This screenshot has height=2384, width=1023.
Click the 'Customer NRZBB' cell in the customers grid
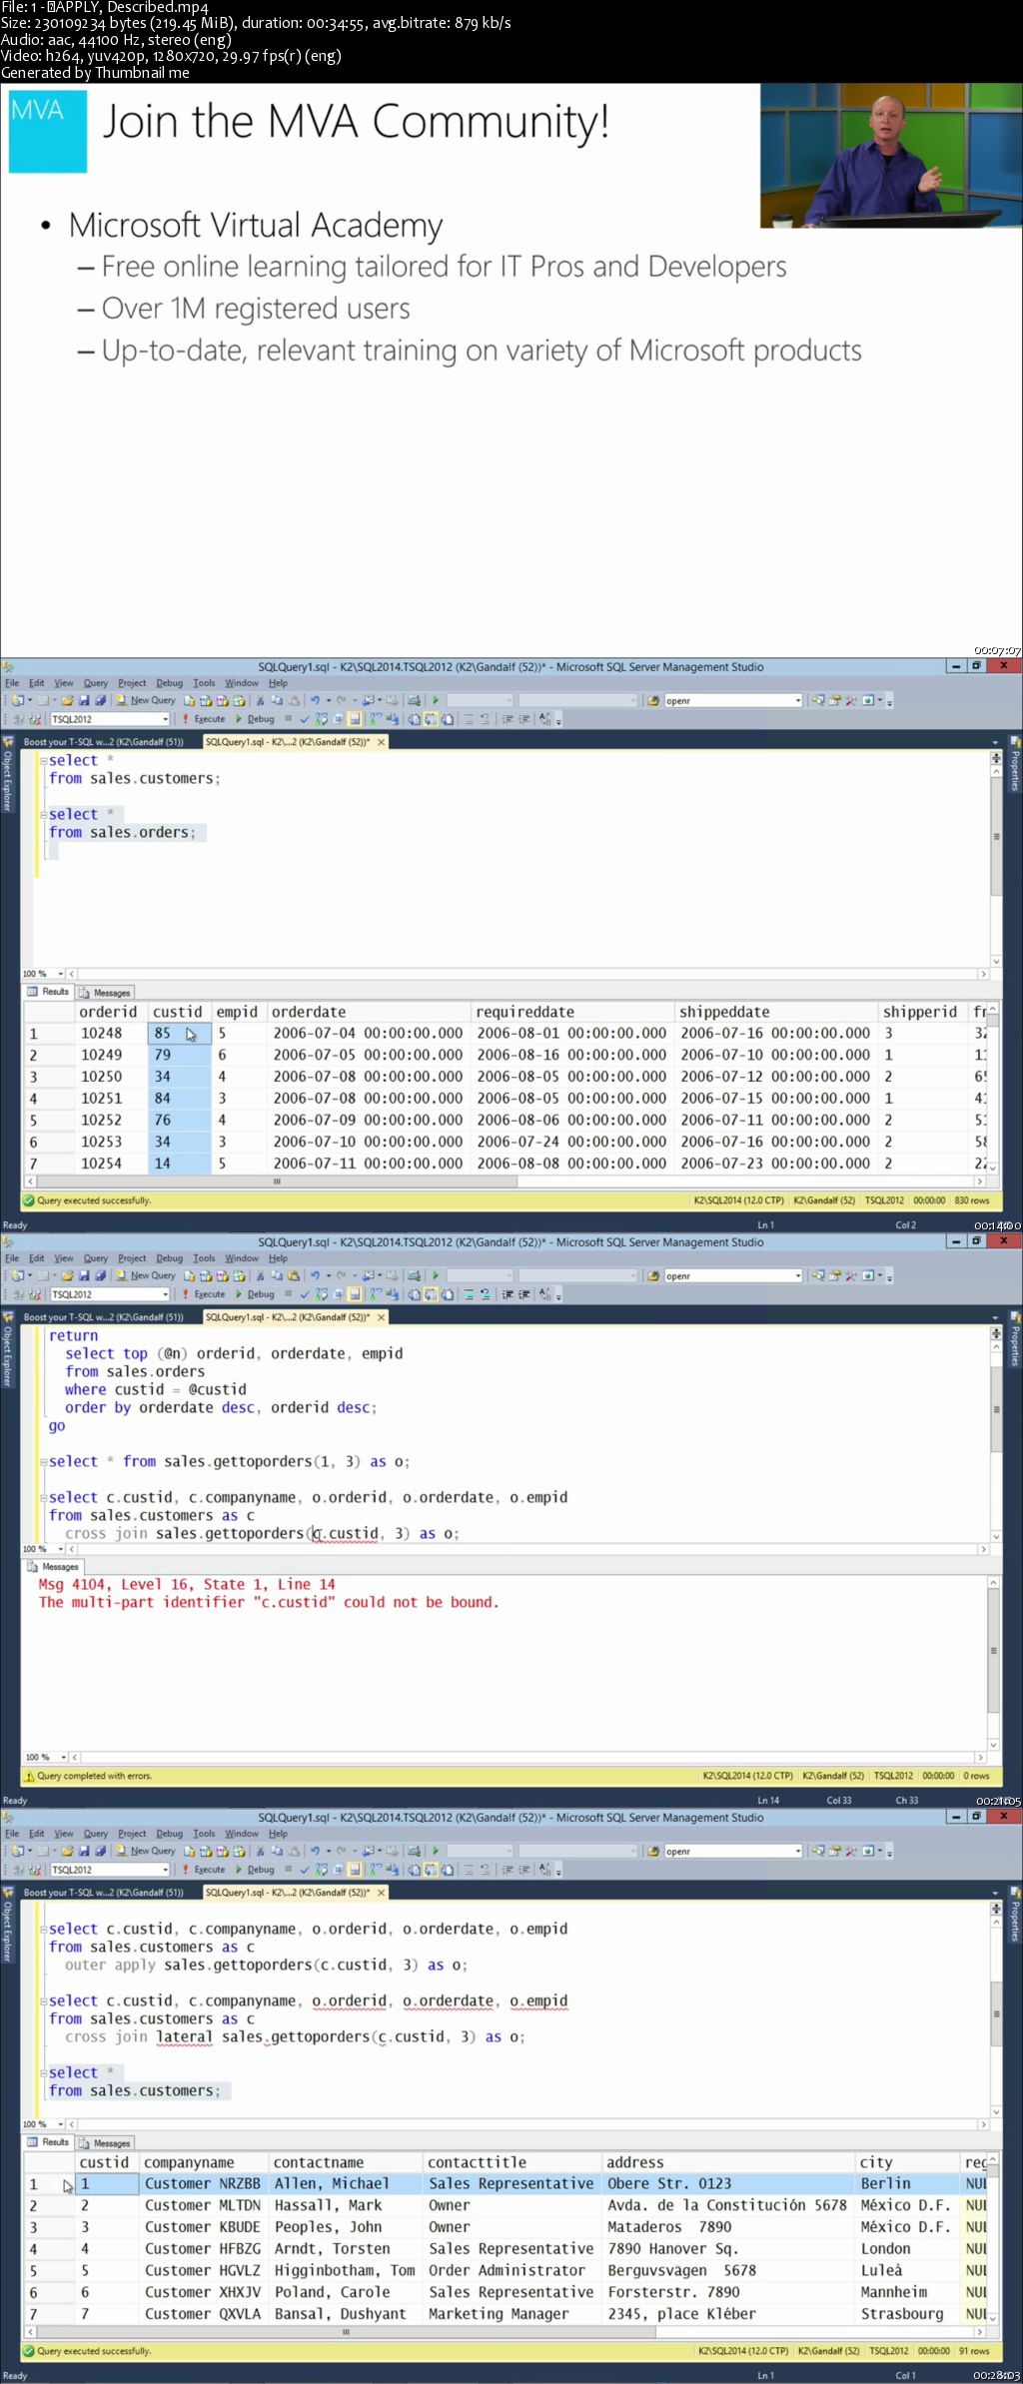tap(204, 2184)
